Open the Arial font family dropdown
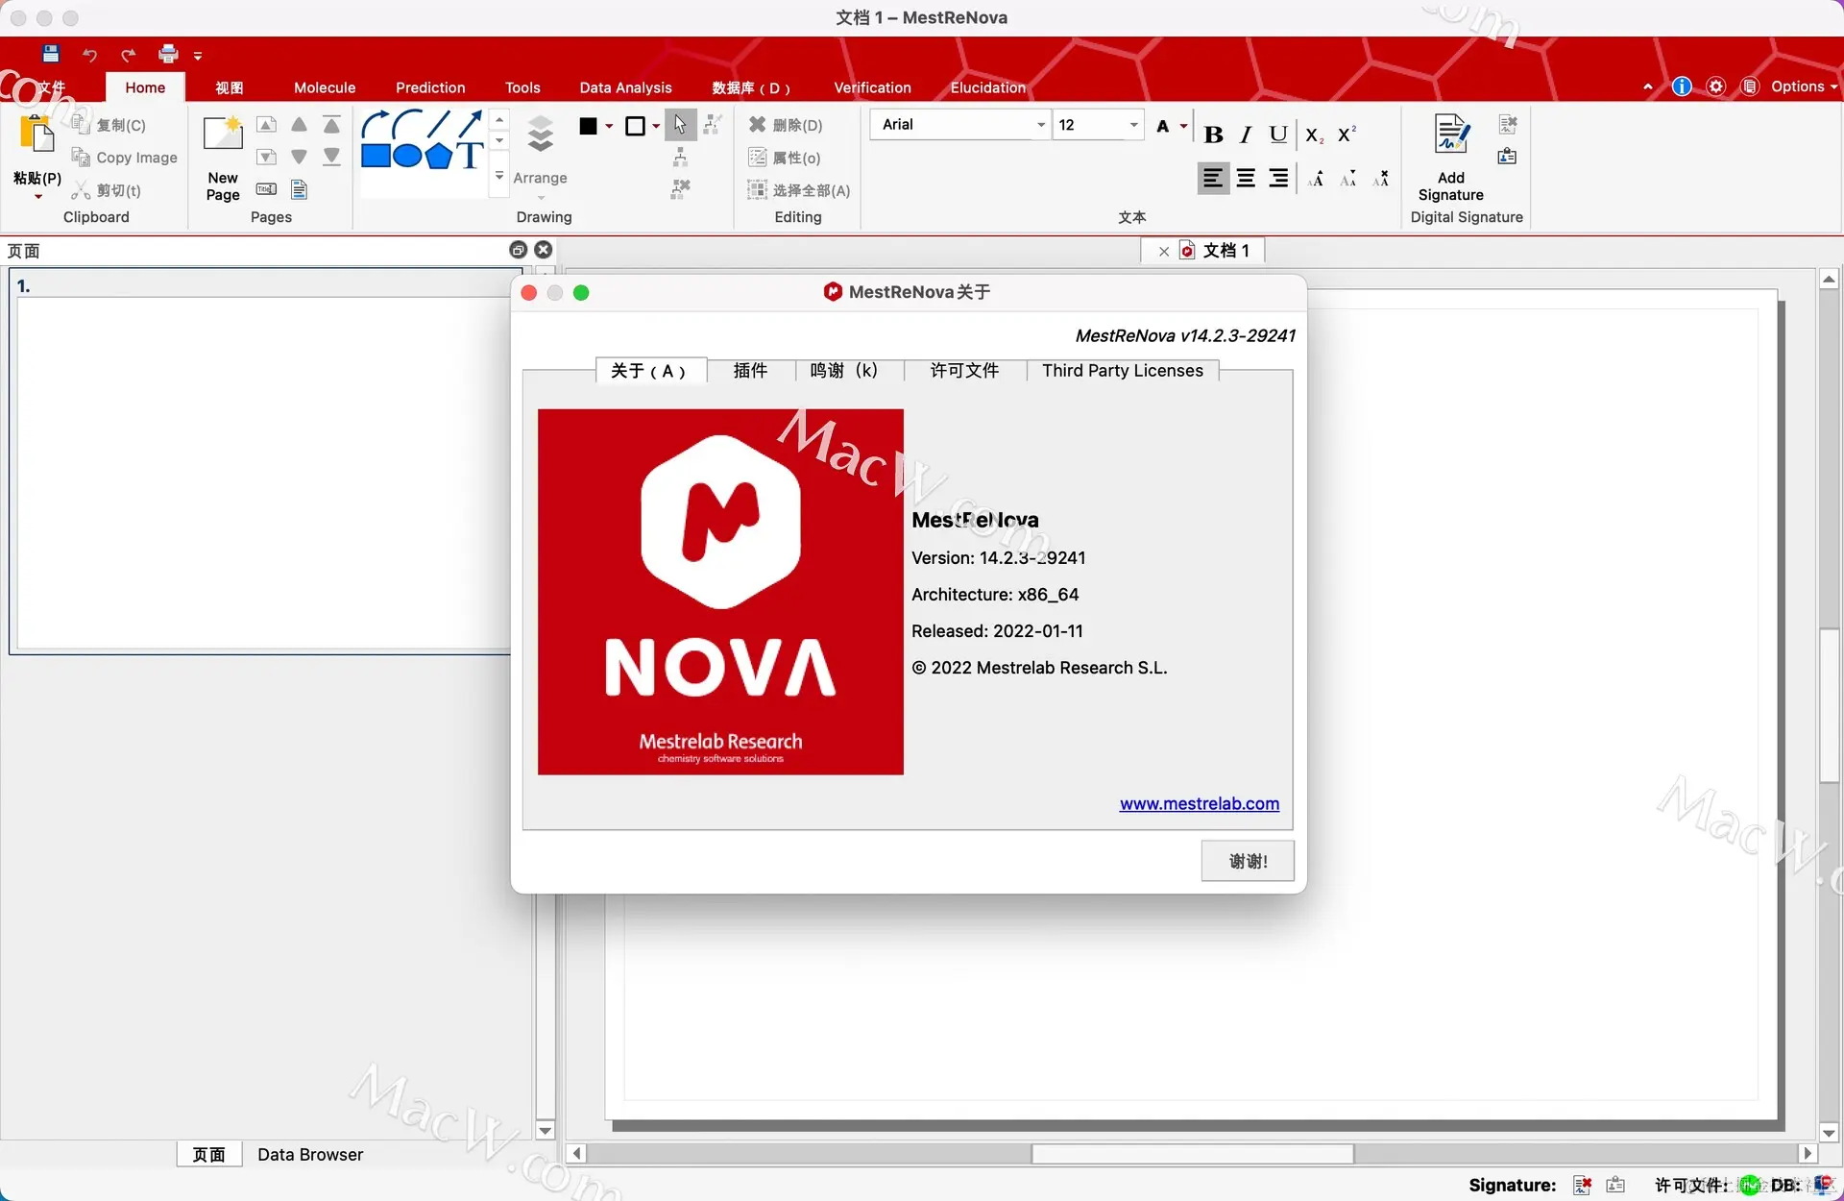 click(1040, 125)
